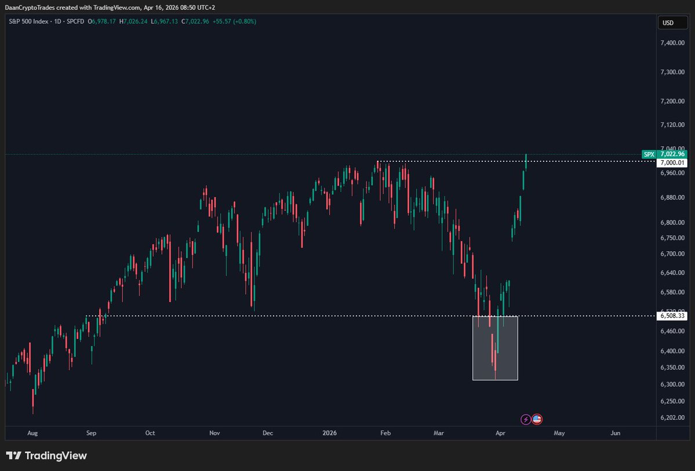Screen dimensions: 695x471
Task: Click the 7,000.01 horizontal line price label
Action: (672, 163)
